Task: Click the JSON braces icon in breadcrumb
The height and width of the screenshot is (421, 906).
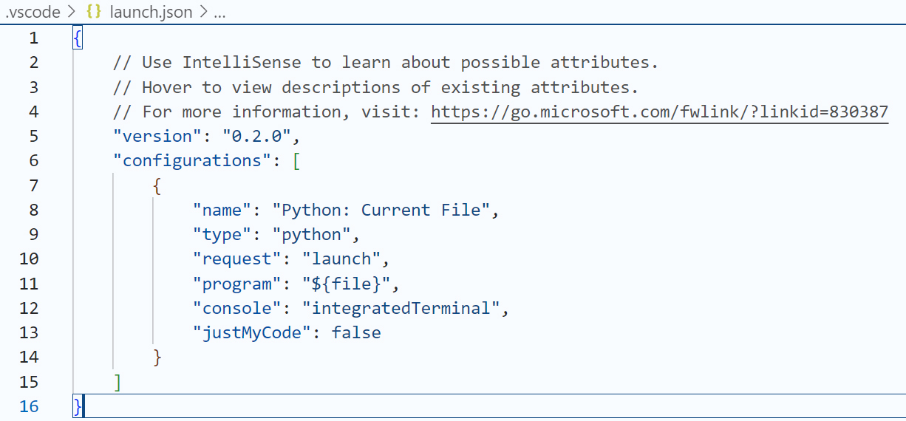Action: (x=94, y=12)
